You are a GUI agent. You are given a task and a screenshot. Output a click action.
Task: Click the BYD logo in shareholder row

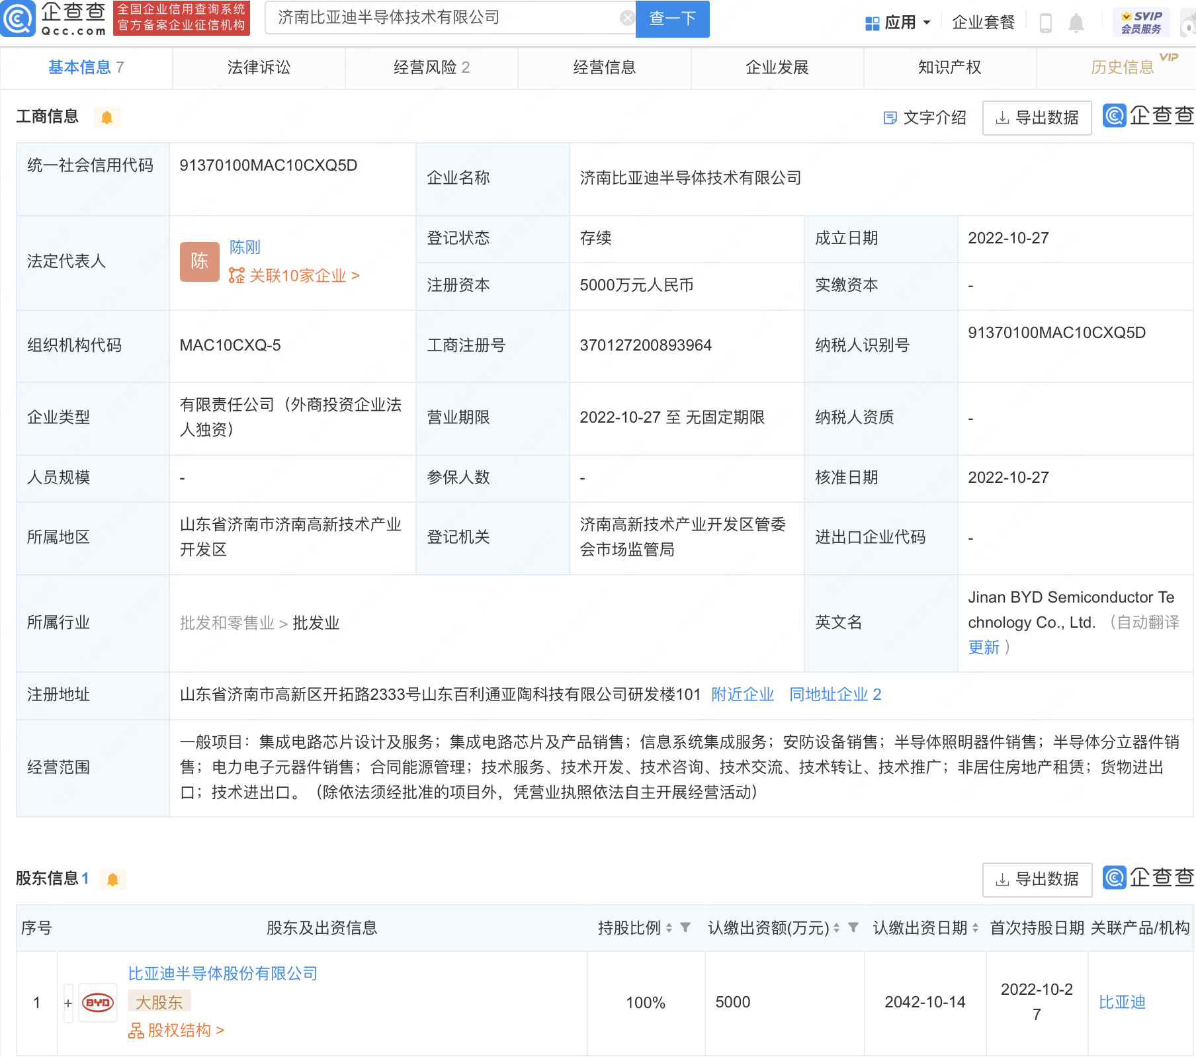[x=98, y=1003]
